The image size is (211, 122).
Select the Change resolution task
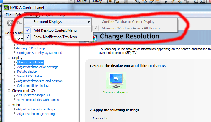[x=30, y=62]
